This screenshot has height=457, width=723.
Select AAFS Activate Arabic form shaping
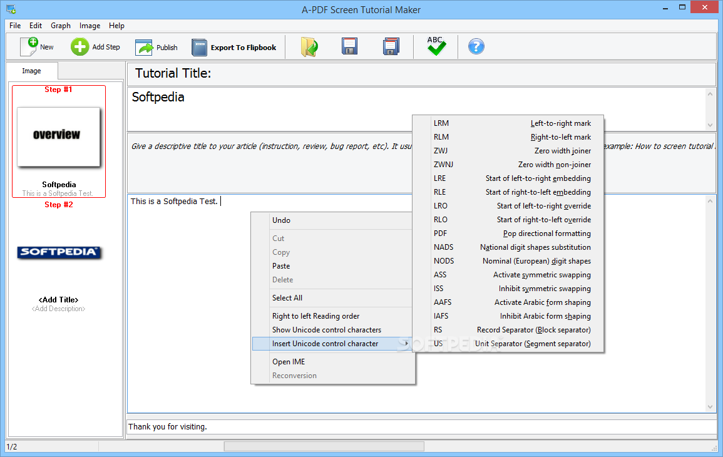tap(508, 302)
